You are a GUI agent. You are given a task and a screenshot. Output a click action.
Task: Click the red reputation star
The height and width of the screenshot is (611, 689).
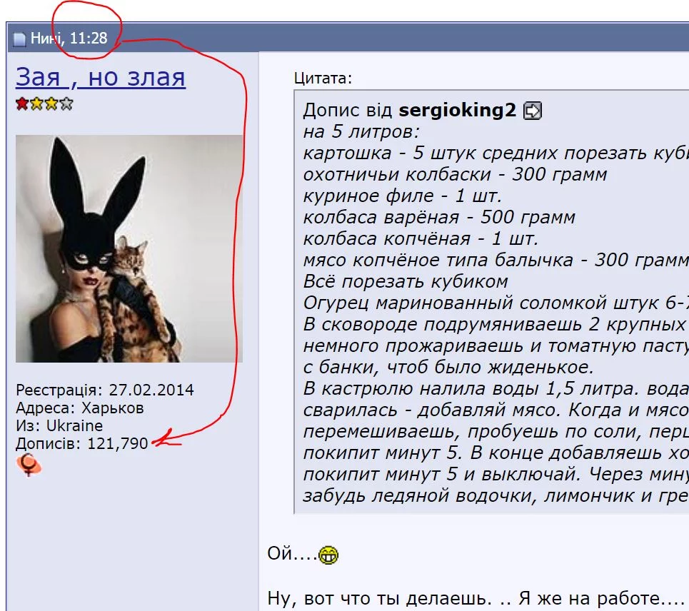pos(22,104)
